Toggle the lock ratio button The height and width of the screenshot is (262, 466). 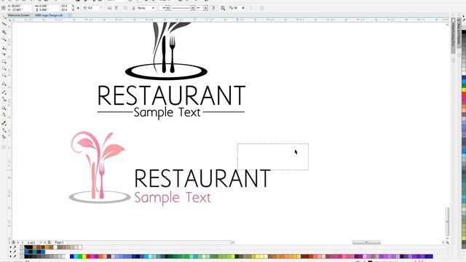[78, 8]
